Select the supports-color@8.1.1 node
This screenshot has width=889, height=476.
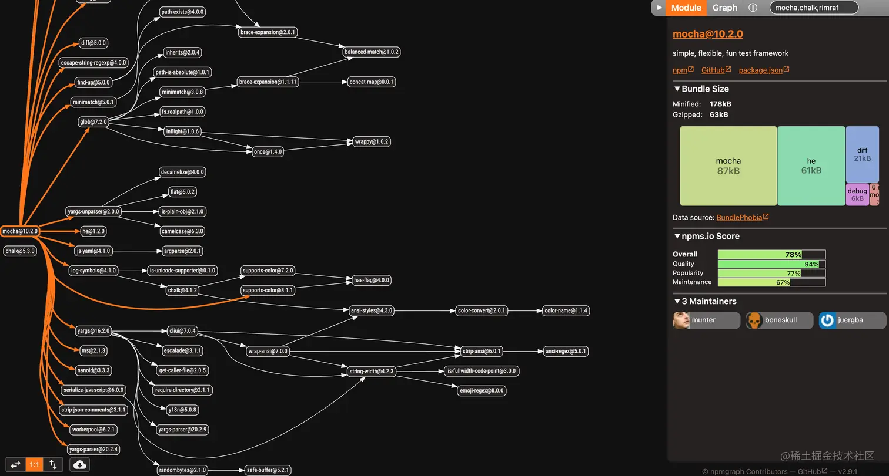268,290
